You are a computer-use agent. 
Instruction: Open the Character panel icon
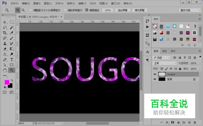point(147,52)
